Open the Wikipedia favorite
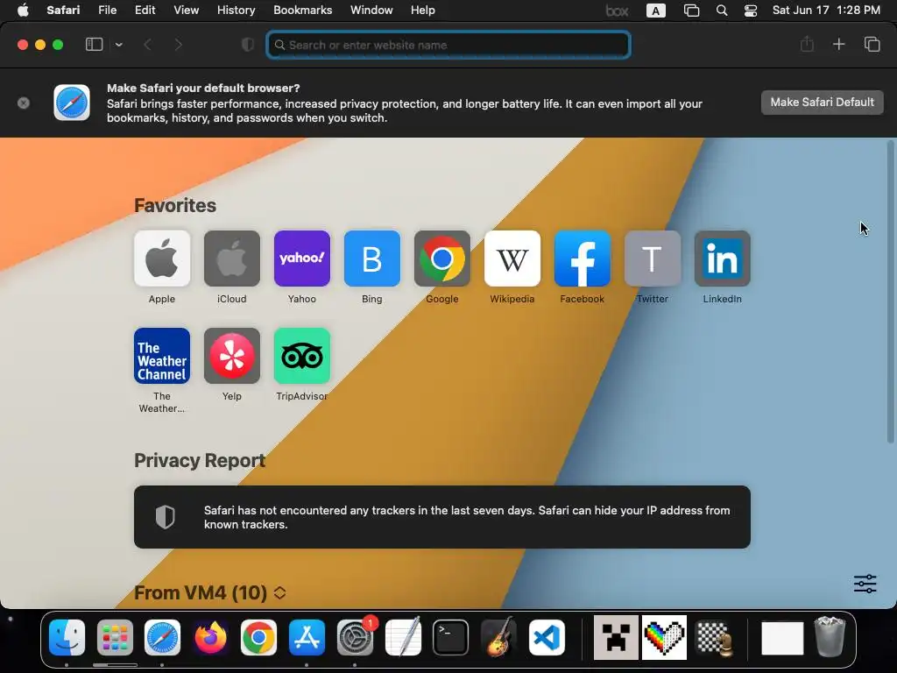Image resolution: width=897 pixels, height=673 pixels. point(512,259)
